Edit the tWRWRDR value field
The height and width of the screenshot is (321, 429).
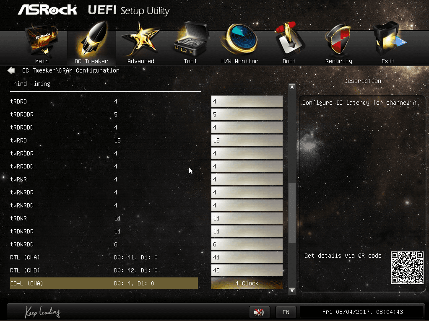(x=247, y=192)
